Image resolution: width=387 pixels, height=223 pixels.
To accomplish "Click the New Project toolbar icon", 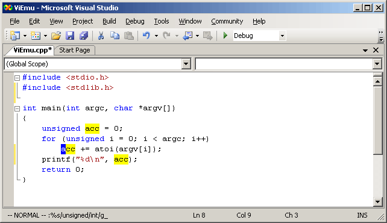I will (x=15, y=36).
